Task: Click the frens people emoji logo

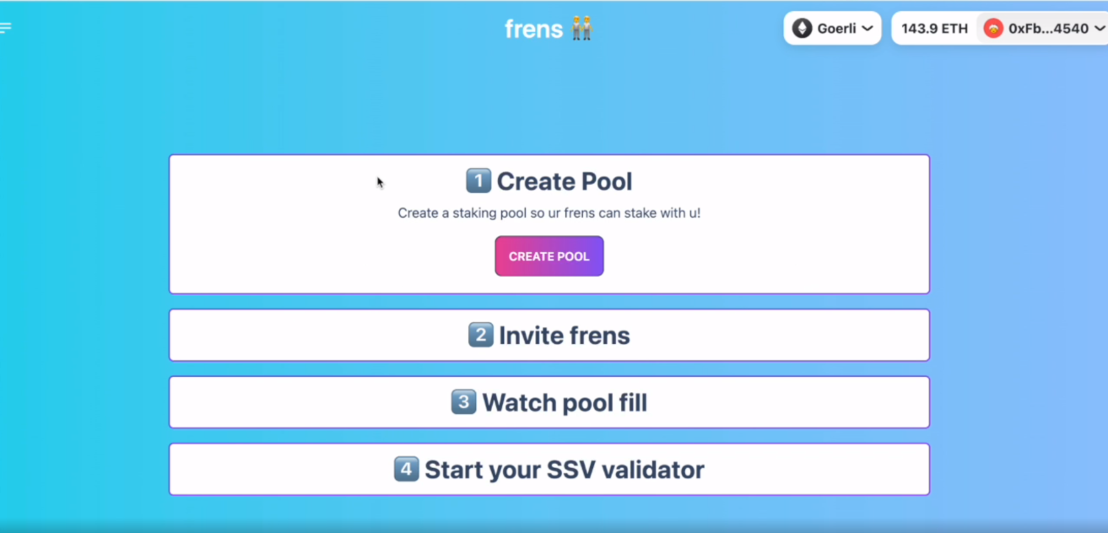Action: [x=581, y=29]
